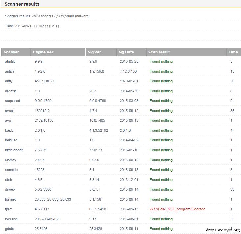Click the fprot W32/Felix detection result
The height and width of the screenshot is (234, 241).
177,209
